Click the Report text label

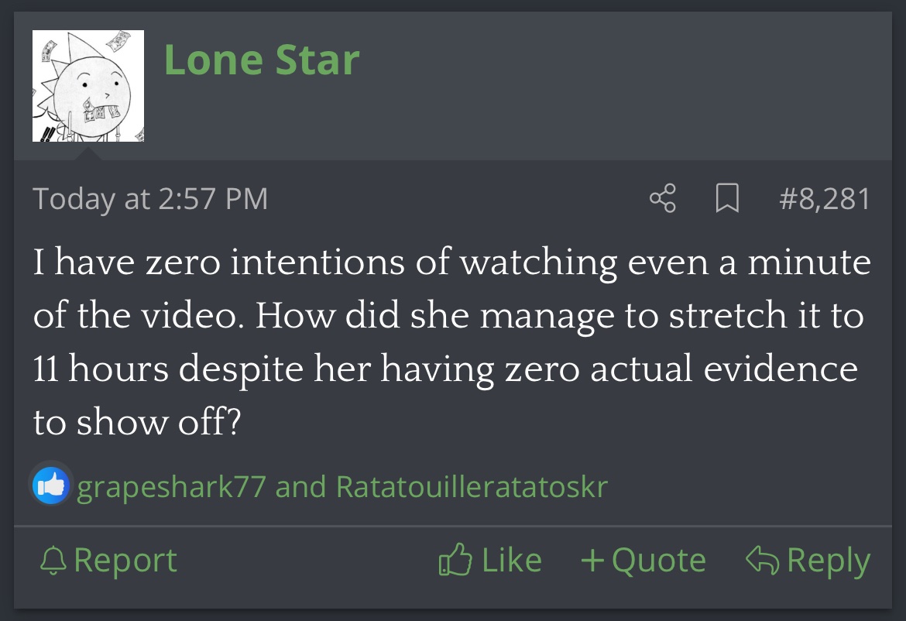(125, 561)
